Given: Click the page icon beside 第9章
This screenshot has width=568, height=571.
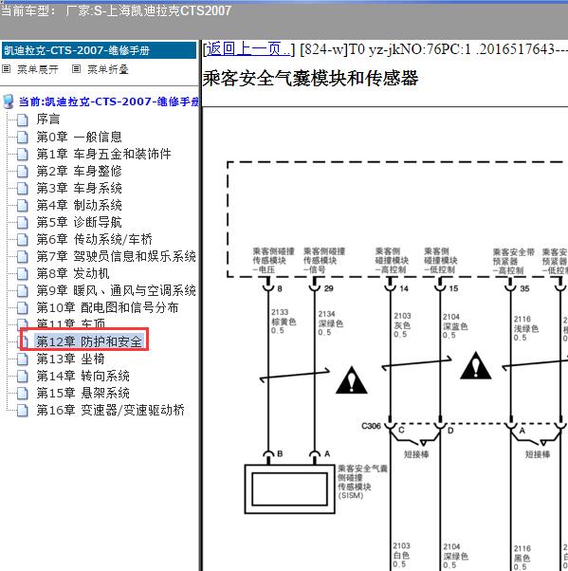Looking at the screenshot, I should click(22, 291).
